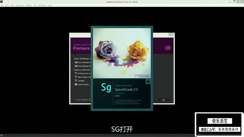Click the Use Settings from account icon
The width and height of the screenshot is (244, 137).
click(76, 66)
